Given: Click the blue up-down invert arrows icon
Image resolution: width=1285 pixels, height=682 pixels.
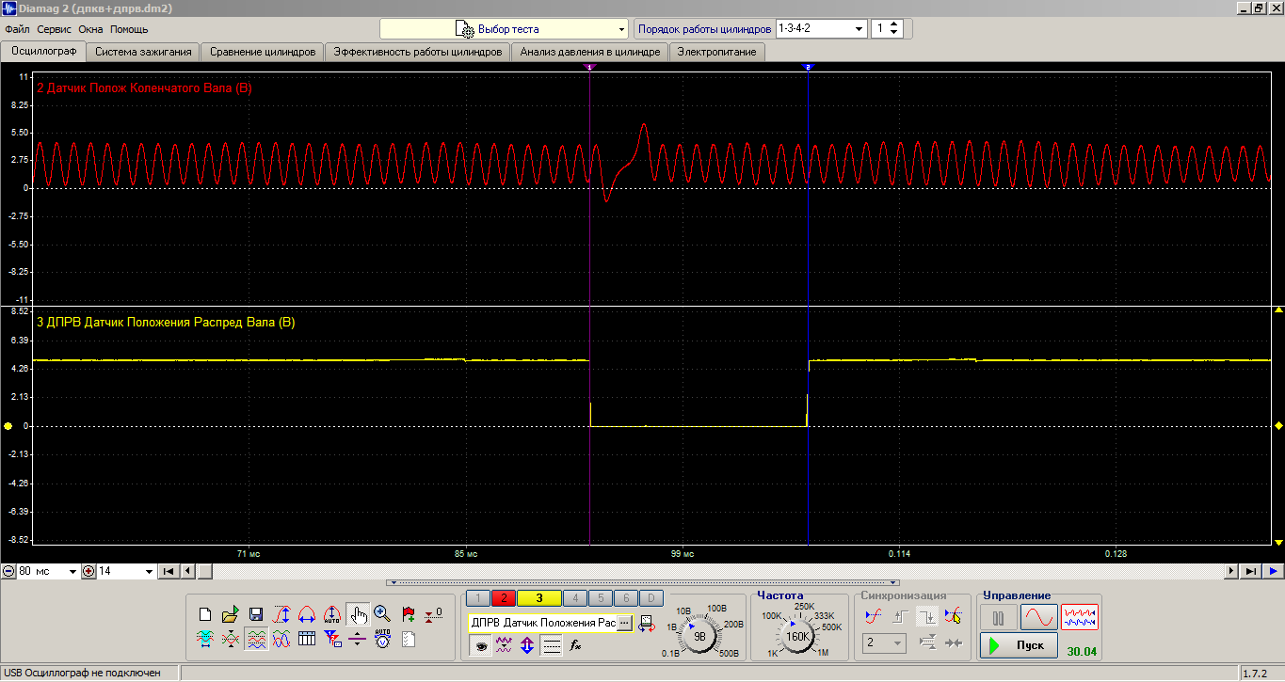Looking at the screenshot, I should pyautogui.click(x=527, y=646).
